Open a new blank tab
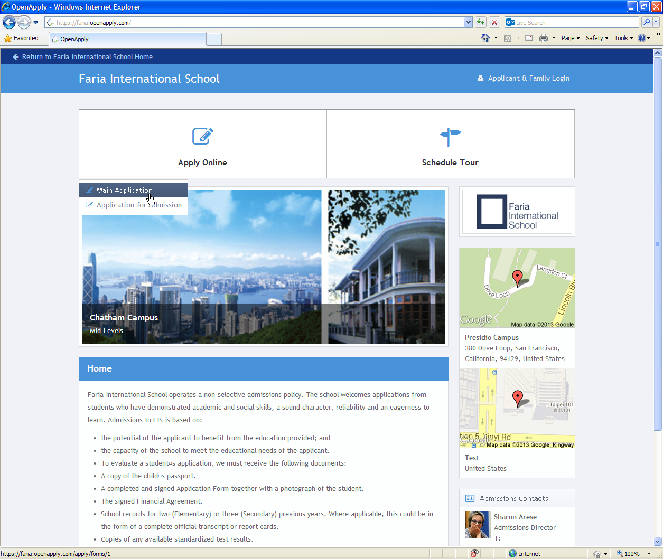 (x=214, y=39)
